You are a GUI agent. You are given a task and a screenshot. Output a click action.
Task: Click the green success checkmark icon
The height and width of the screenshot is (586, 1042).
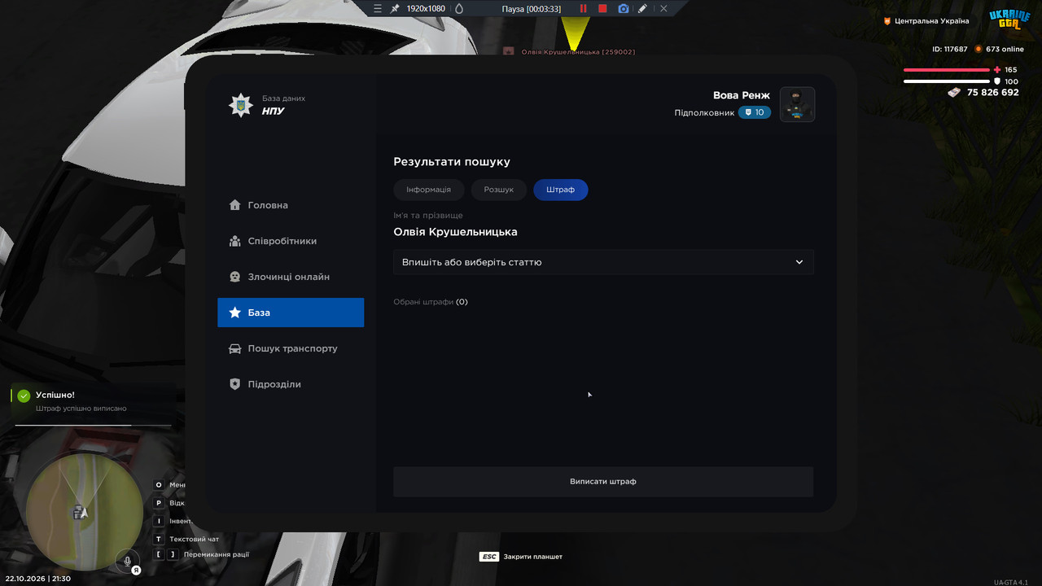tap(24, 396)
